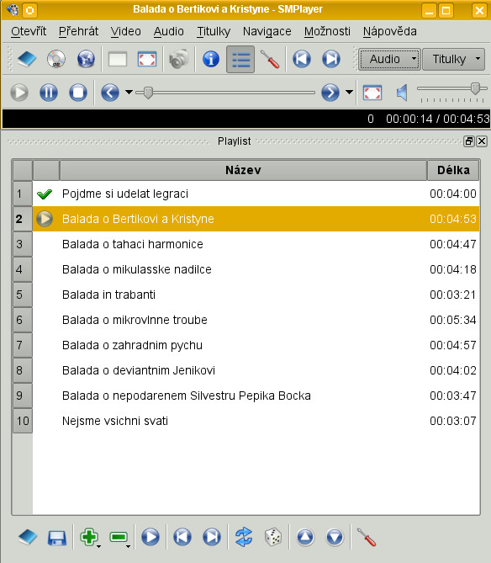This screenshot has height=563, width=491.
Task: Click the Délka column header
Action: pyautogui.click(x=453, y=170)
